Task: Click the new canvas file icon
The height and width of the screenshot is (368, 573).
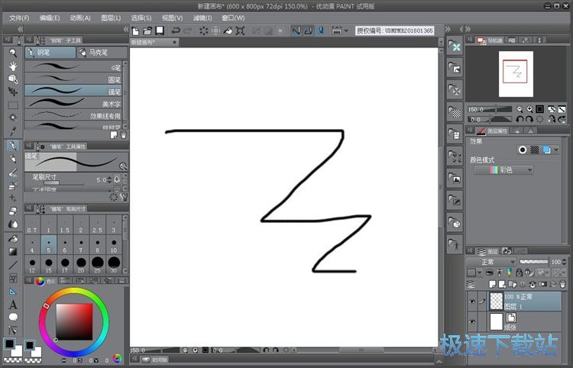Action: point(135,31)
